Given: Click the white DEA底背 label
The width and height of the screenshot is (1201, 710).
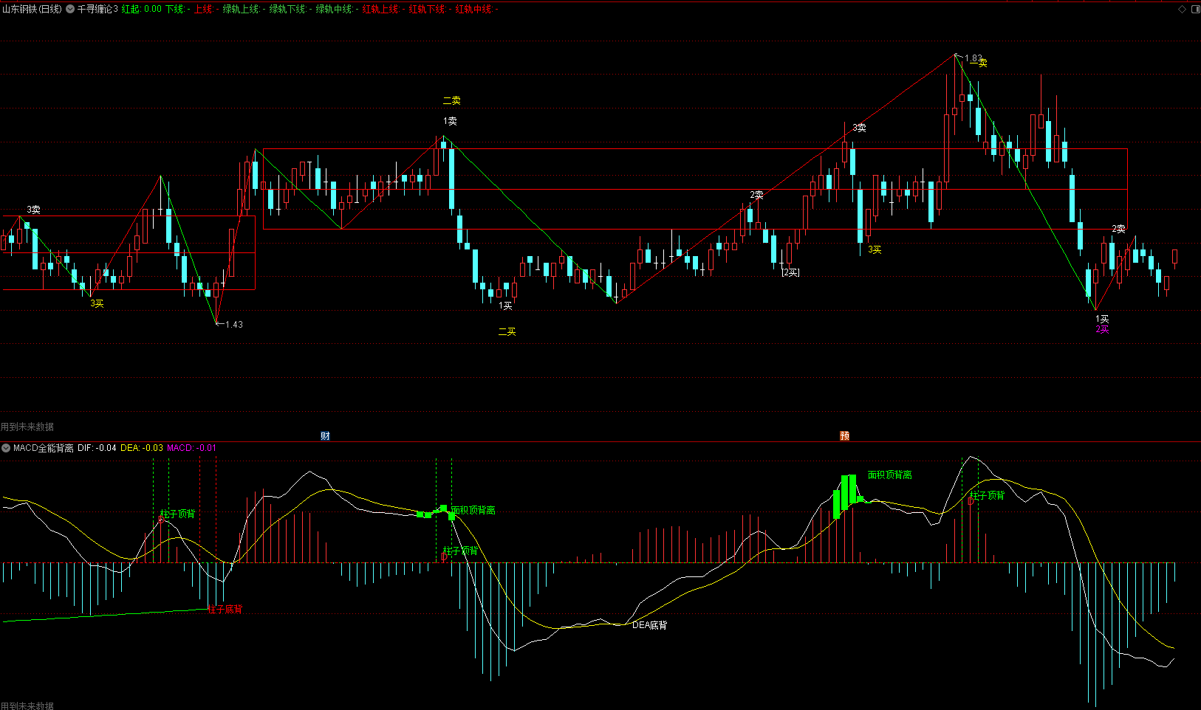Looking at the screenshot, I should tap(649, 625).
